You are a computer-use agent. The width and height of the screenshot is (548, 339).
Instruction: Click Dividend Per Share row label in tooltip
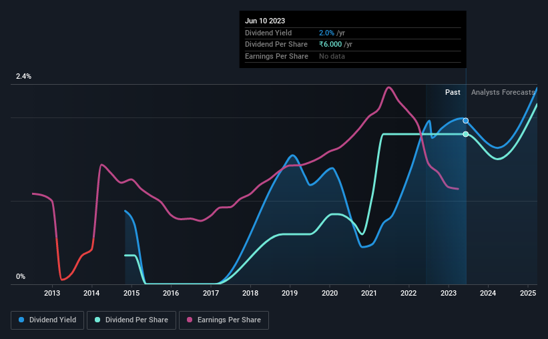[x=276, y=45]
